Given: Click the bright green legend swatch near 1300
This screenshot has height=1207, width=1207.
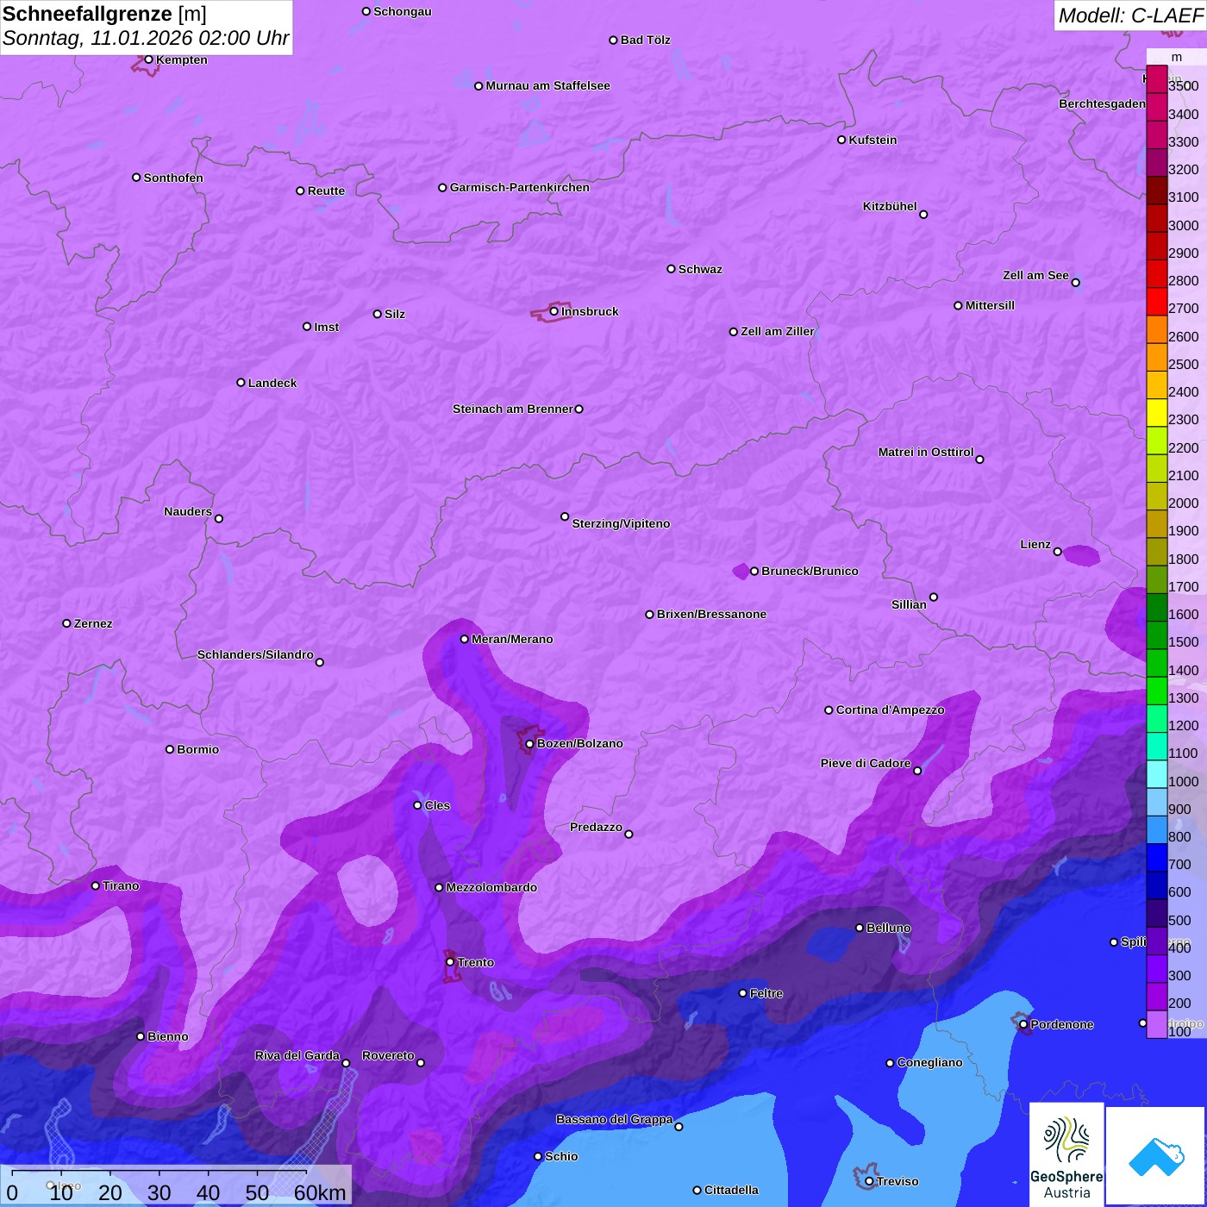Looking at the screenshot, I should pos(1157,691).
